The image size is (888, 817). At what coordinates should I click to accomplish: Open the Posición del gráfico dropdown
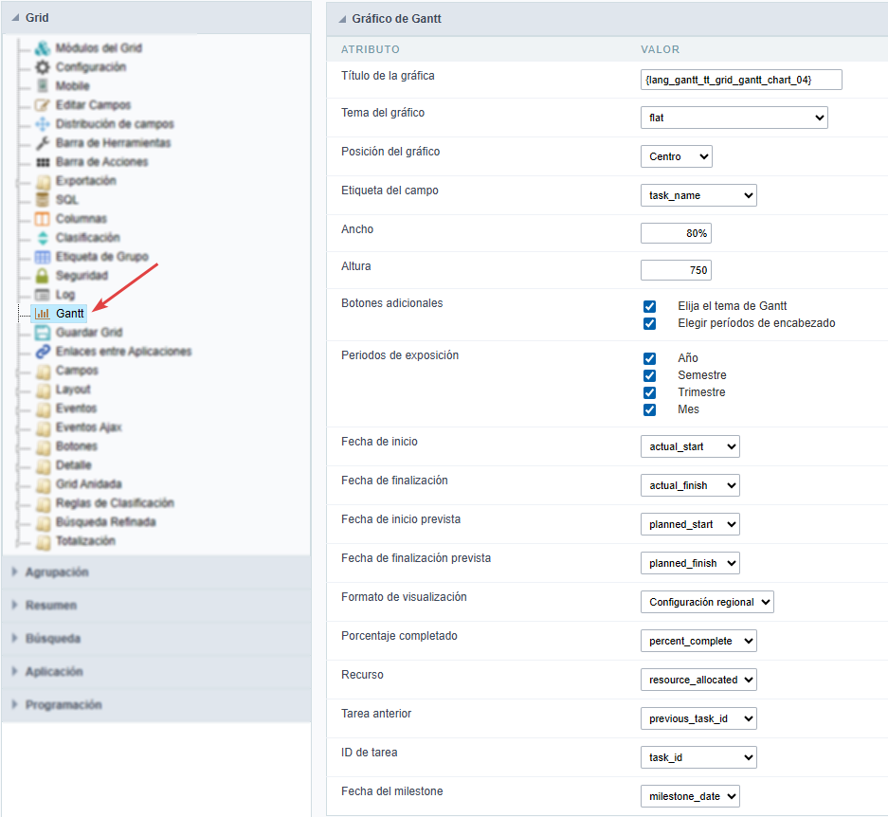(x=676, y=156)
